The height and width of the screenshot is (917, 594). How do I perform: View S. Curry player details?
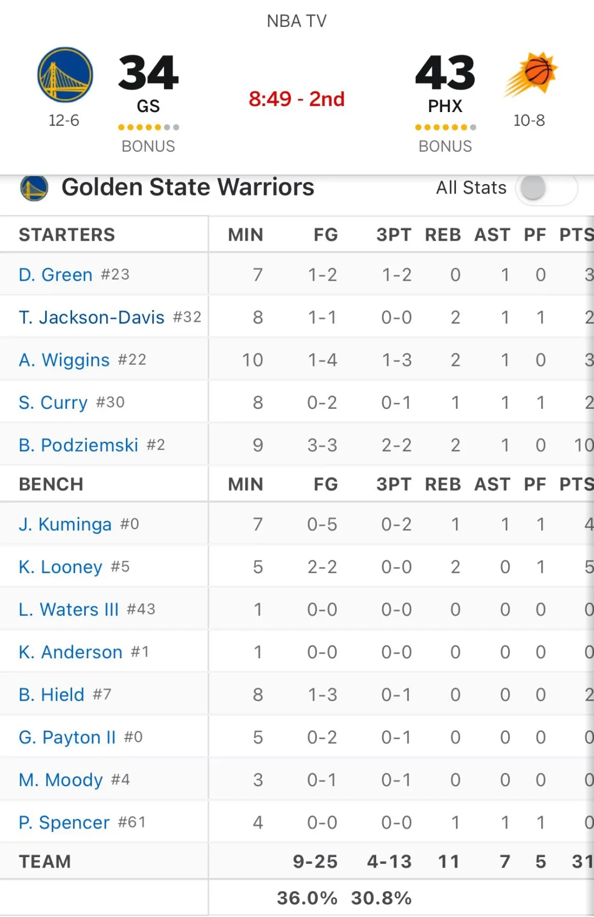53,403
